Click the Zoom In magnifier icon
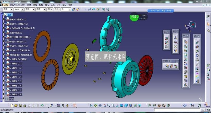This screenshot has height=113, width=211. tap(109, 106)
